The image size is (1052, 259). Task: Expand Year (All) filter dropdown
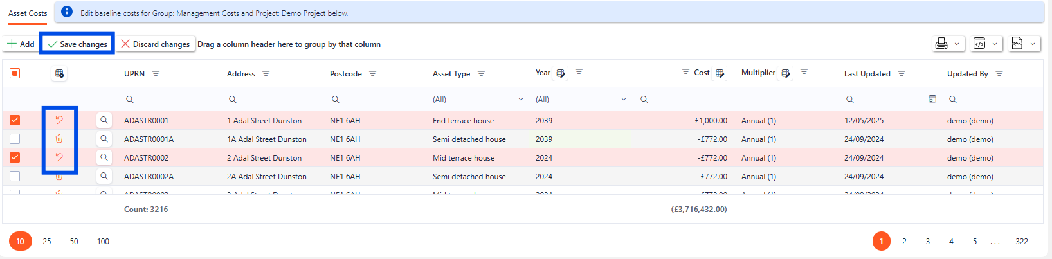623,100
